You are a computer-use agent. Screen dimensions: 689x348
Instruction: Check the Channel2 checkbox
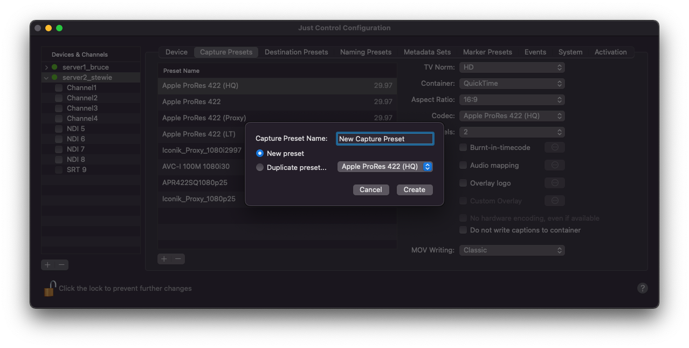pyautogui.click(x=59, y=98)
